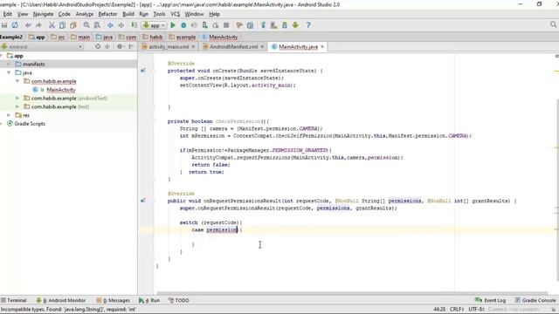Click the Replace icon in toolbar

point(97,25)
